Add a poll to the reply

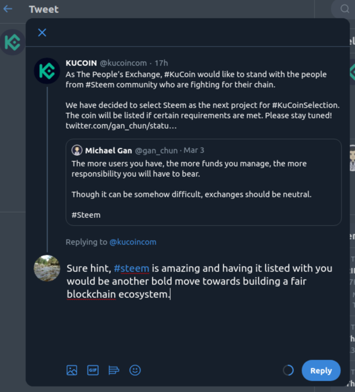(x=114, y=370)
